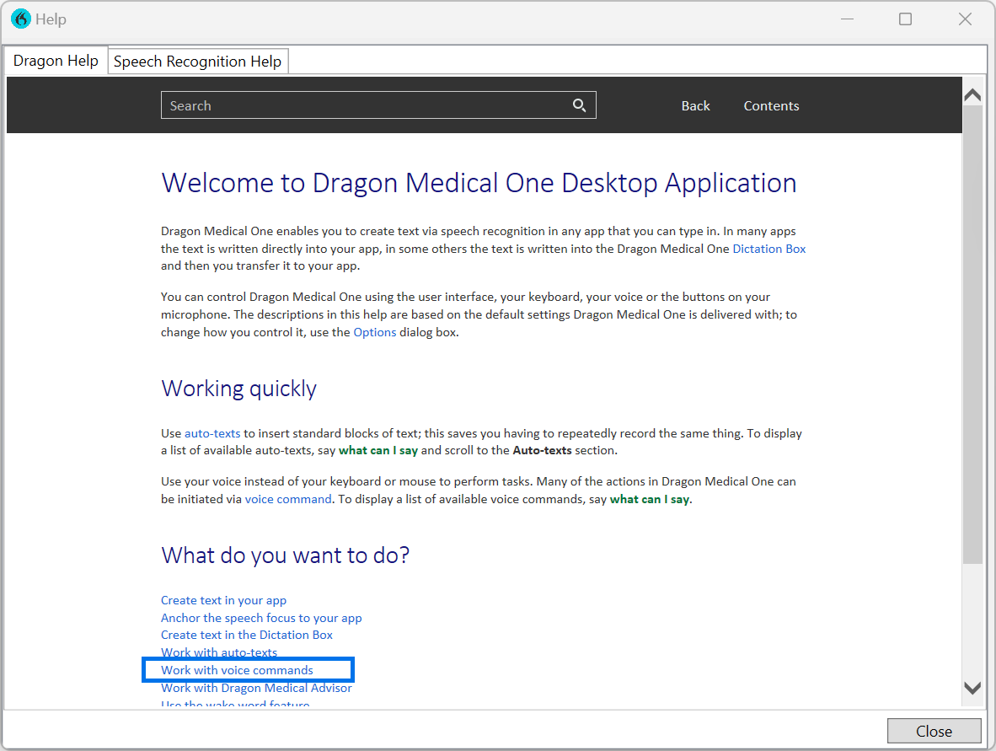Image resolution: width=996 pixels, height=751 pixels.
Task: Click the search magnifier icon
Action: (x=579, y=105)
